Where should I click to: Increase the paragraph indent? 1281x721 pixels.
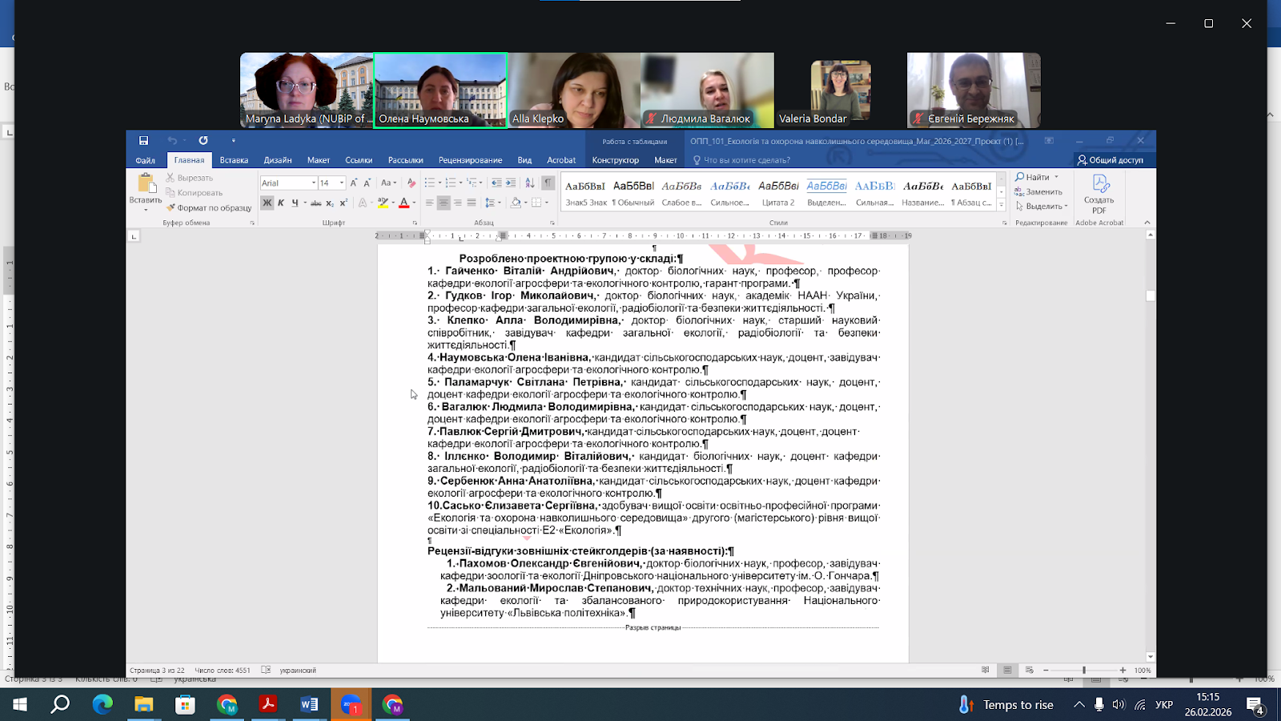tap(511, 183)
